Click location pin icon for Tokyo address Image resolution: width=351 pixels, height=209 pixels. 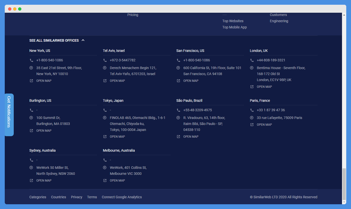pyautogui.click(x=105, y=118)
